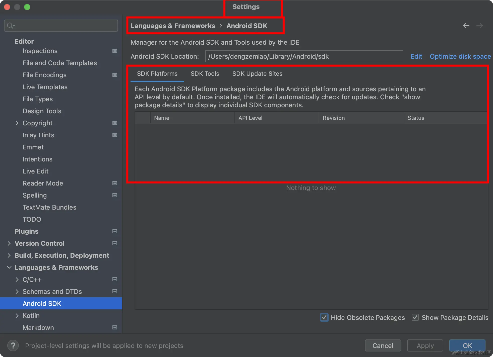Image resolution: width=493 pixels, height=357 pixels.
Task: Click project-level icon beside Version Control
Action: (115, 243)
